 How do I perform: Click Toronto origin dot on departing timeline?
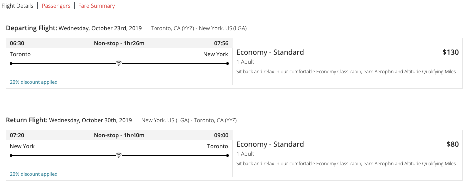11,64
